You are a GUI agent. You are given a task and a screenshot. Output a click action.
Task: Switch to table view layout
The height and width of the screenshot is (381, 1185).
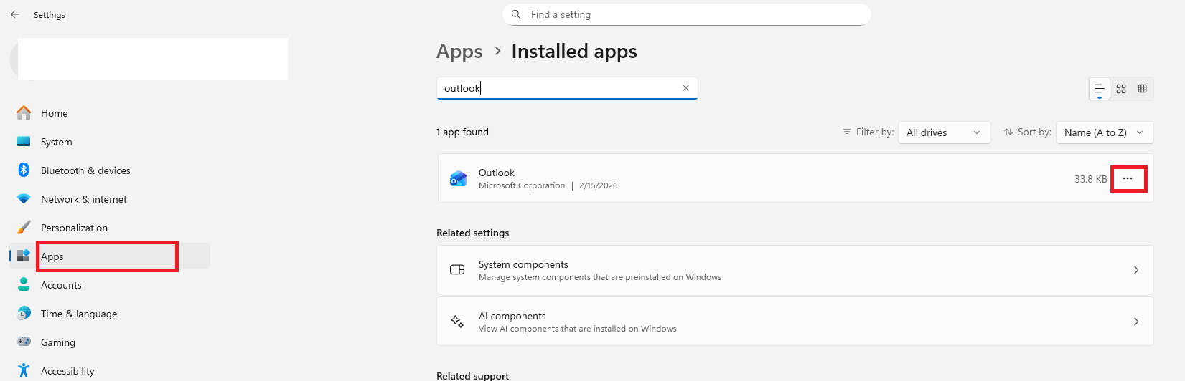(x=1143, y=89)
